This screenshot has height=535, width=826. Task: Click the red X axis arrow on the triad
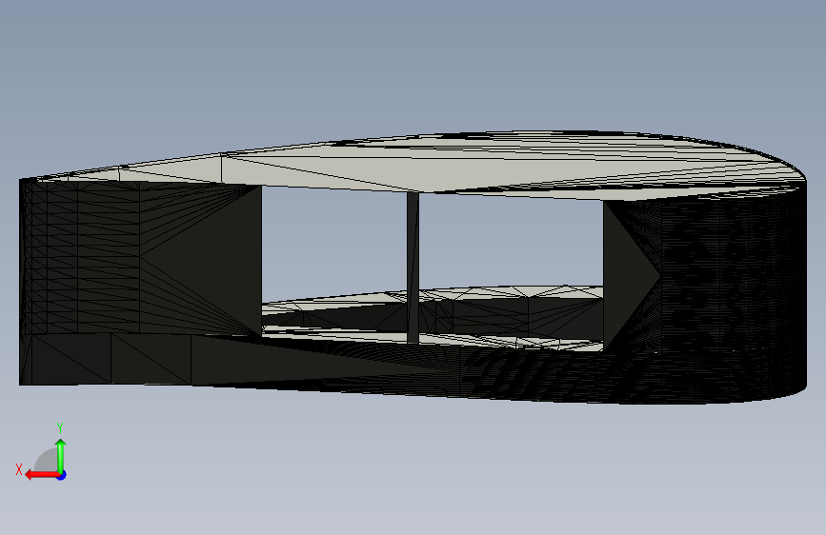pyautogui.click(x=42, y=475)
